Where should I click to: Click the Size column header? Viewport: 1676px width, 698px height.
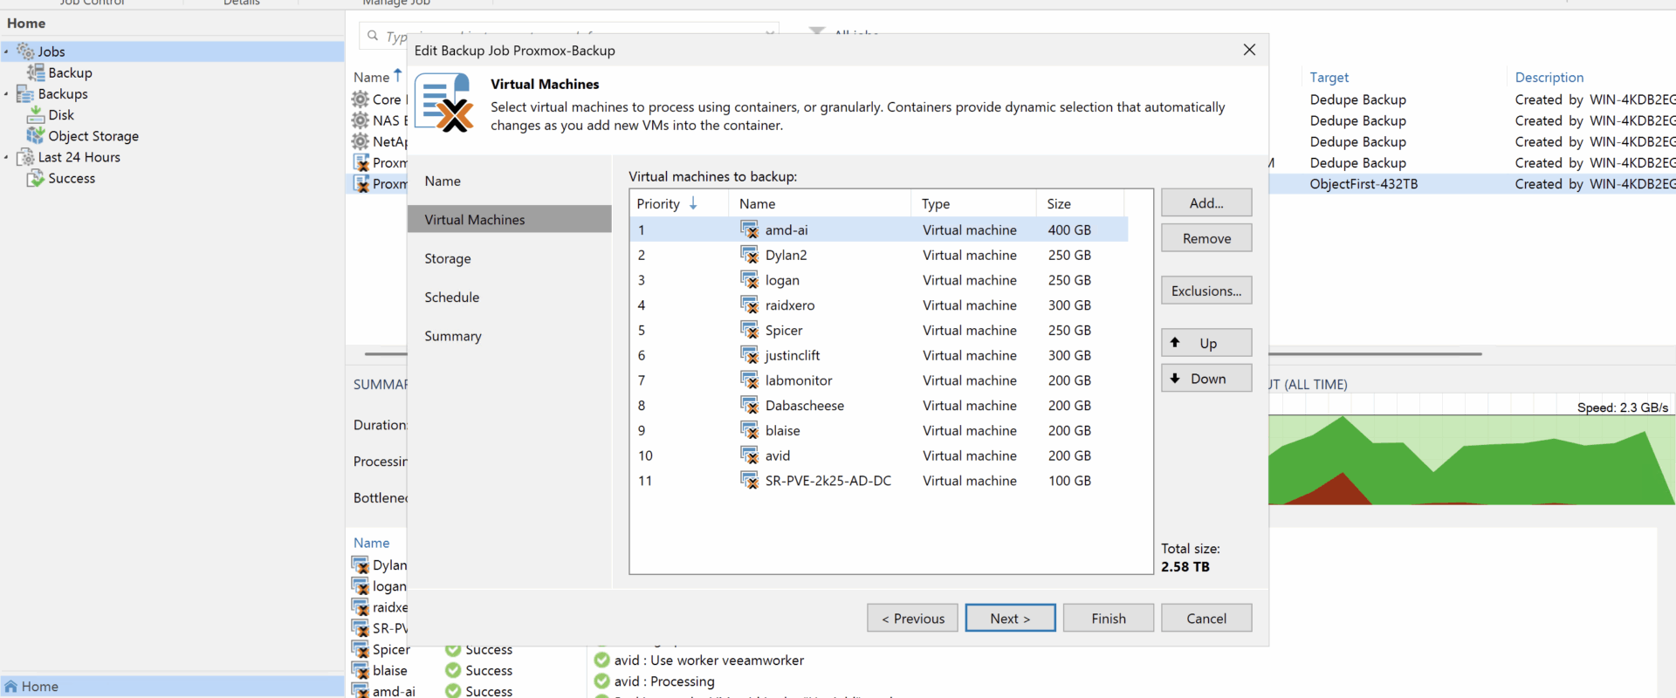(x=1081, y=203)
